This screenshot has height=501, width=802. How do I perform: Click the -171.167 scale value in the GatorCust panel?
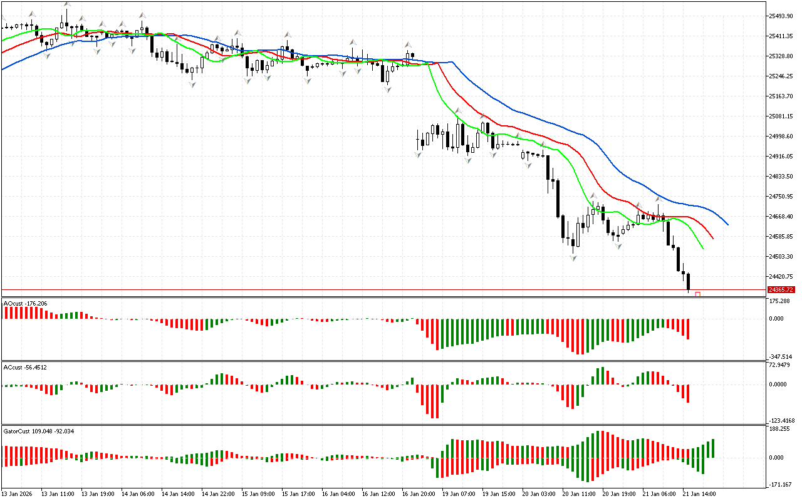pos(781,485)
